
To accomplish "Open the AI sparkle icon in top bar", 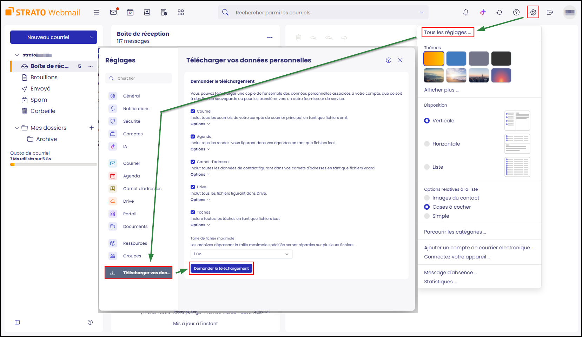I will point(483,12).
